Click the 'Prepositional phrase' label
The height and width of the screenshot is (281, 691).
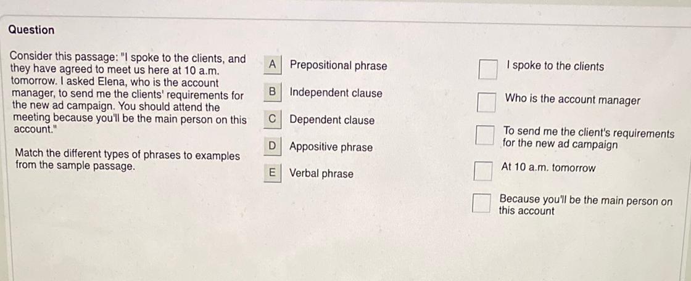point(338,65)
